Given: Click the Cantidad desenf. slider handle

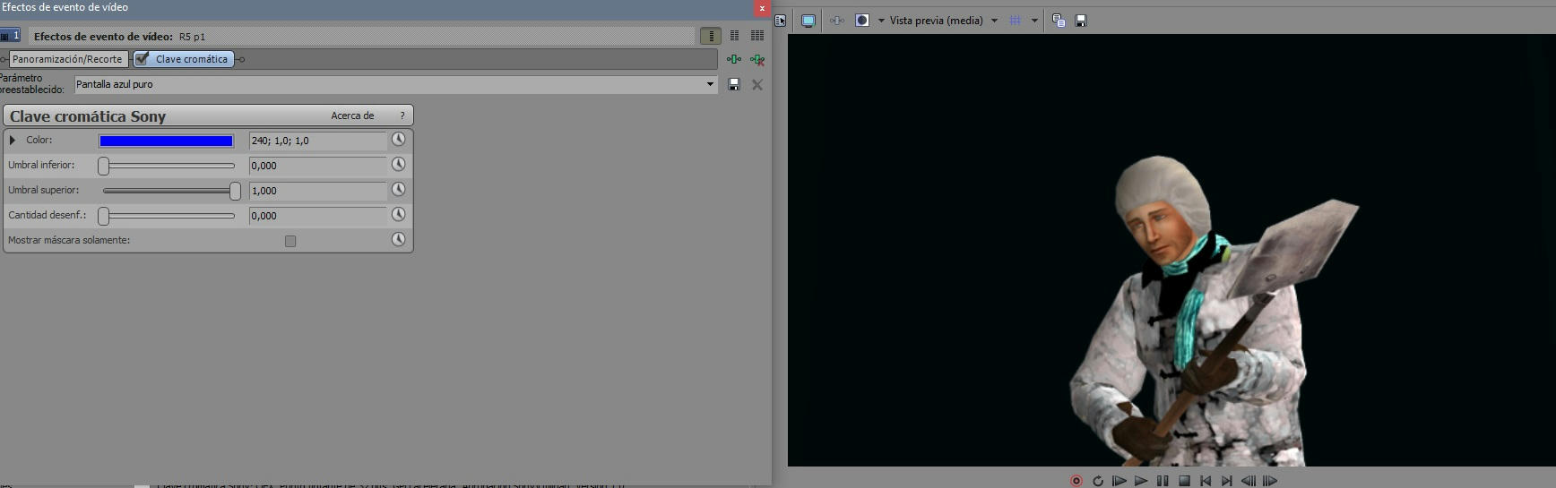Looking at the screenshot, I should (104, 216).
